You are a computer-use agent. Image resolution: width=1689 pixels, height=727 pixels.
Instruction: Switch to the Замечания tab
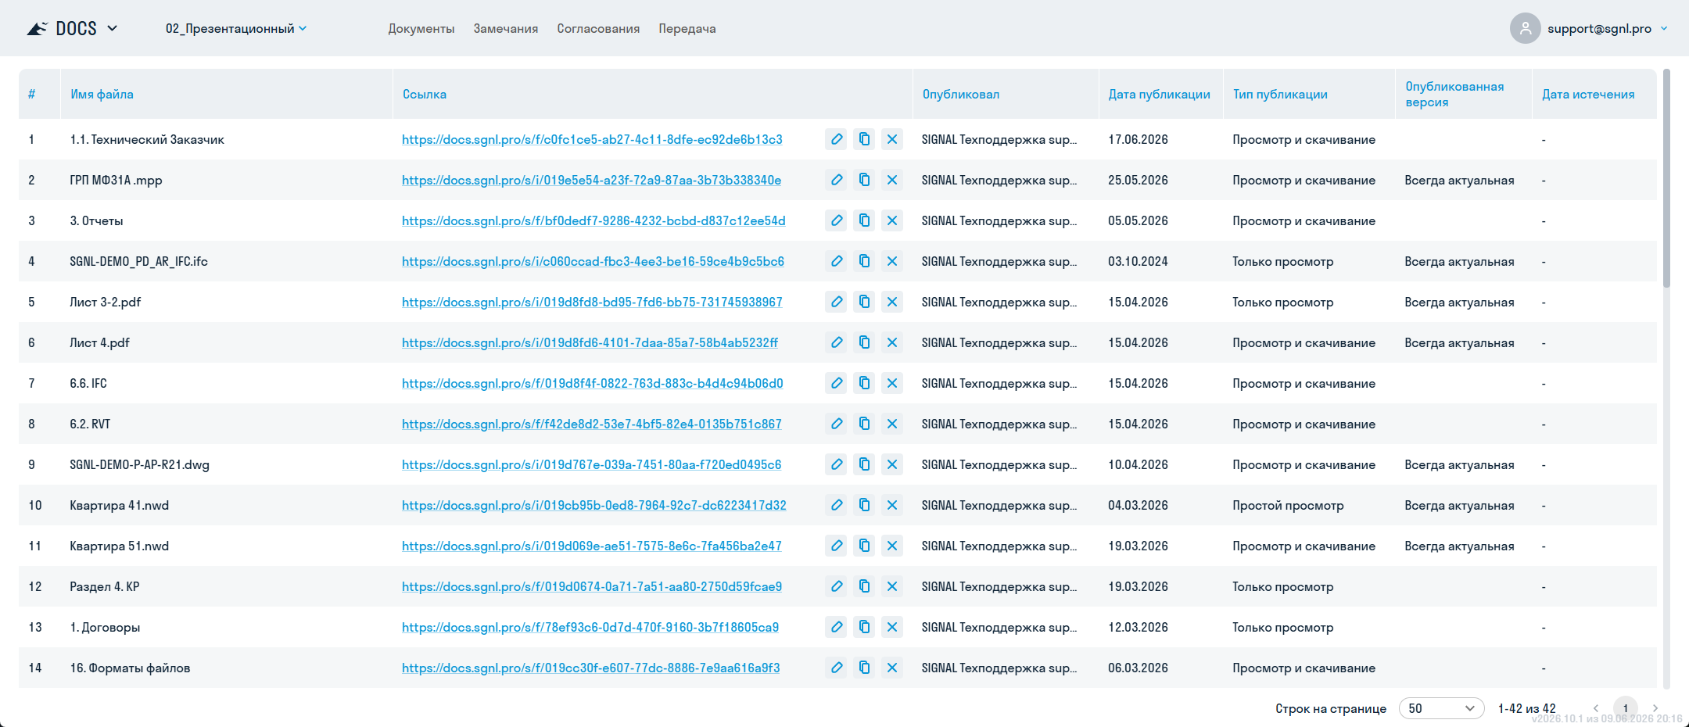click(x=505, y=29)
